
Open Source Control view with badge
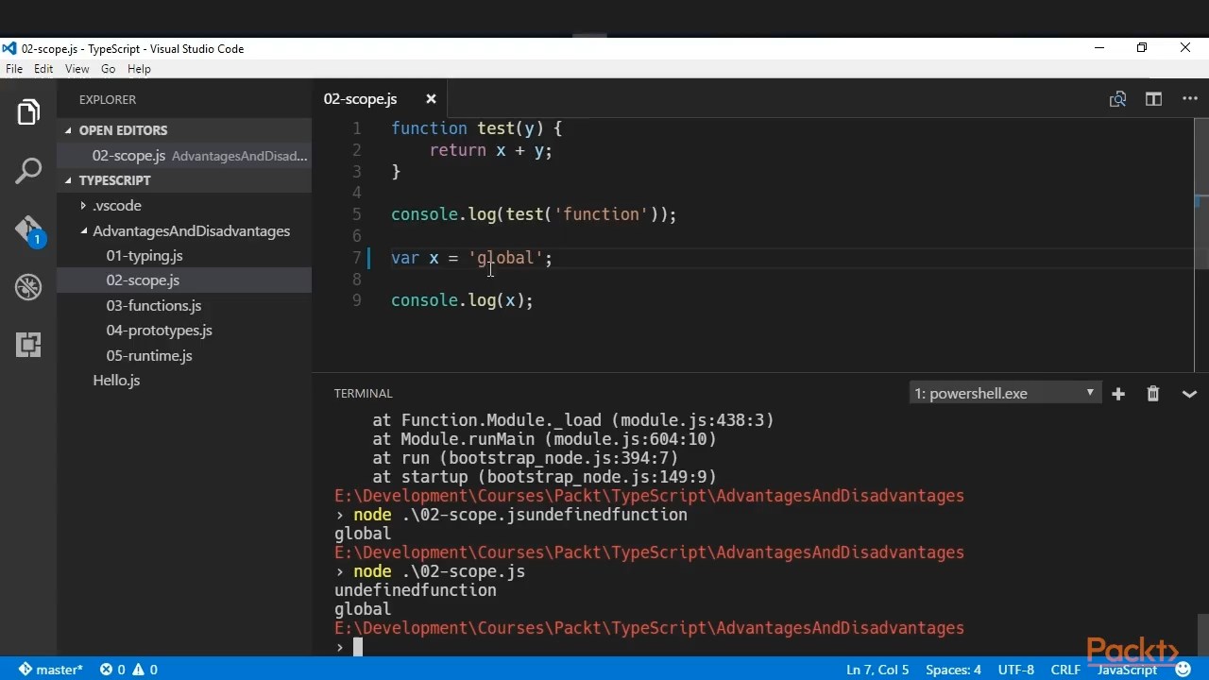(x=28, y=229)
